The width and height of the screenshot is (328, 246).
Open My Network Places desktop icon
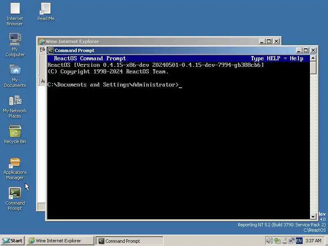15,107
